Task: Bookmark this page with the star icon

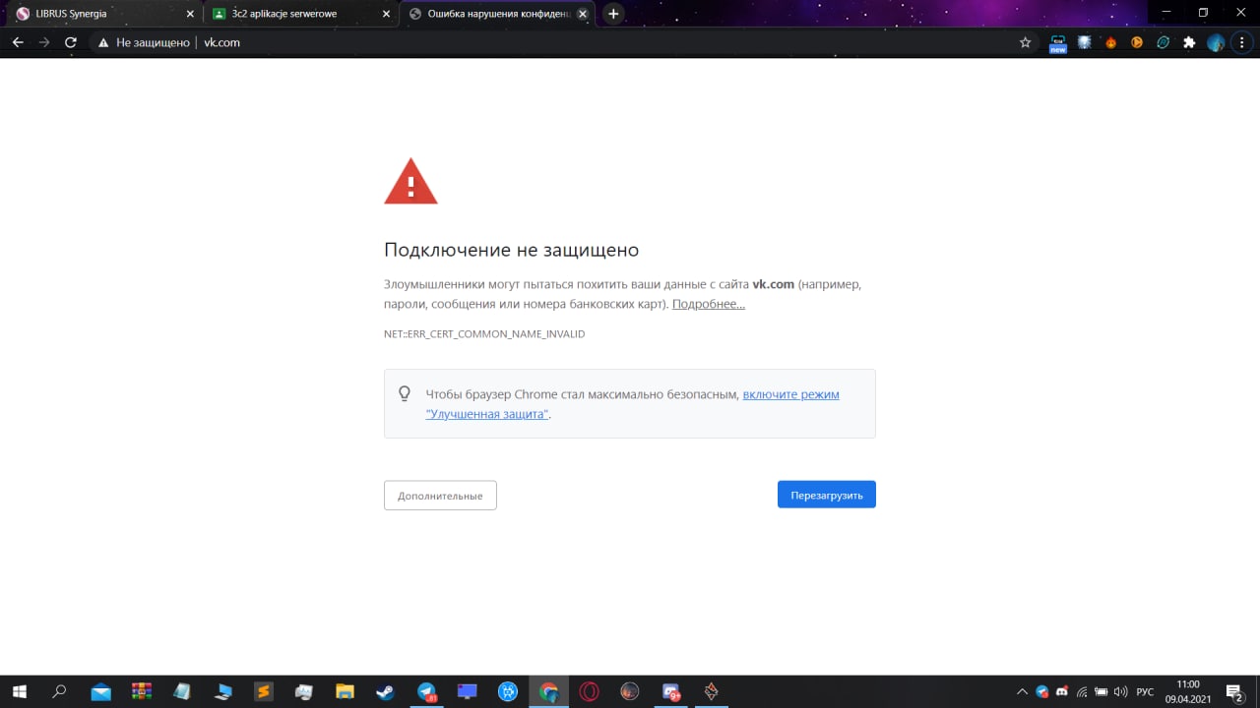Action: click(x=1025, y=42)
